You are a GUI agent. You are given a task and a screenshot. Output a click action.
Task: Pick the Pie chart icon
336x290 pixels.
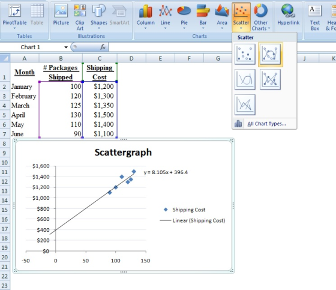coord(184,17)
